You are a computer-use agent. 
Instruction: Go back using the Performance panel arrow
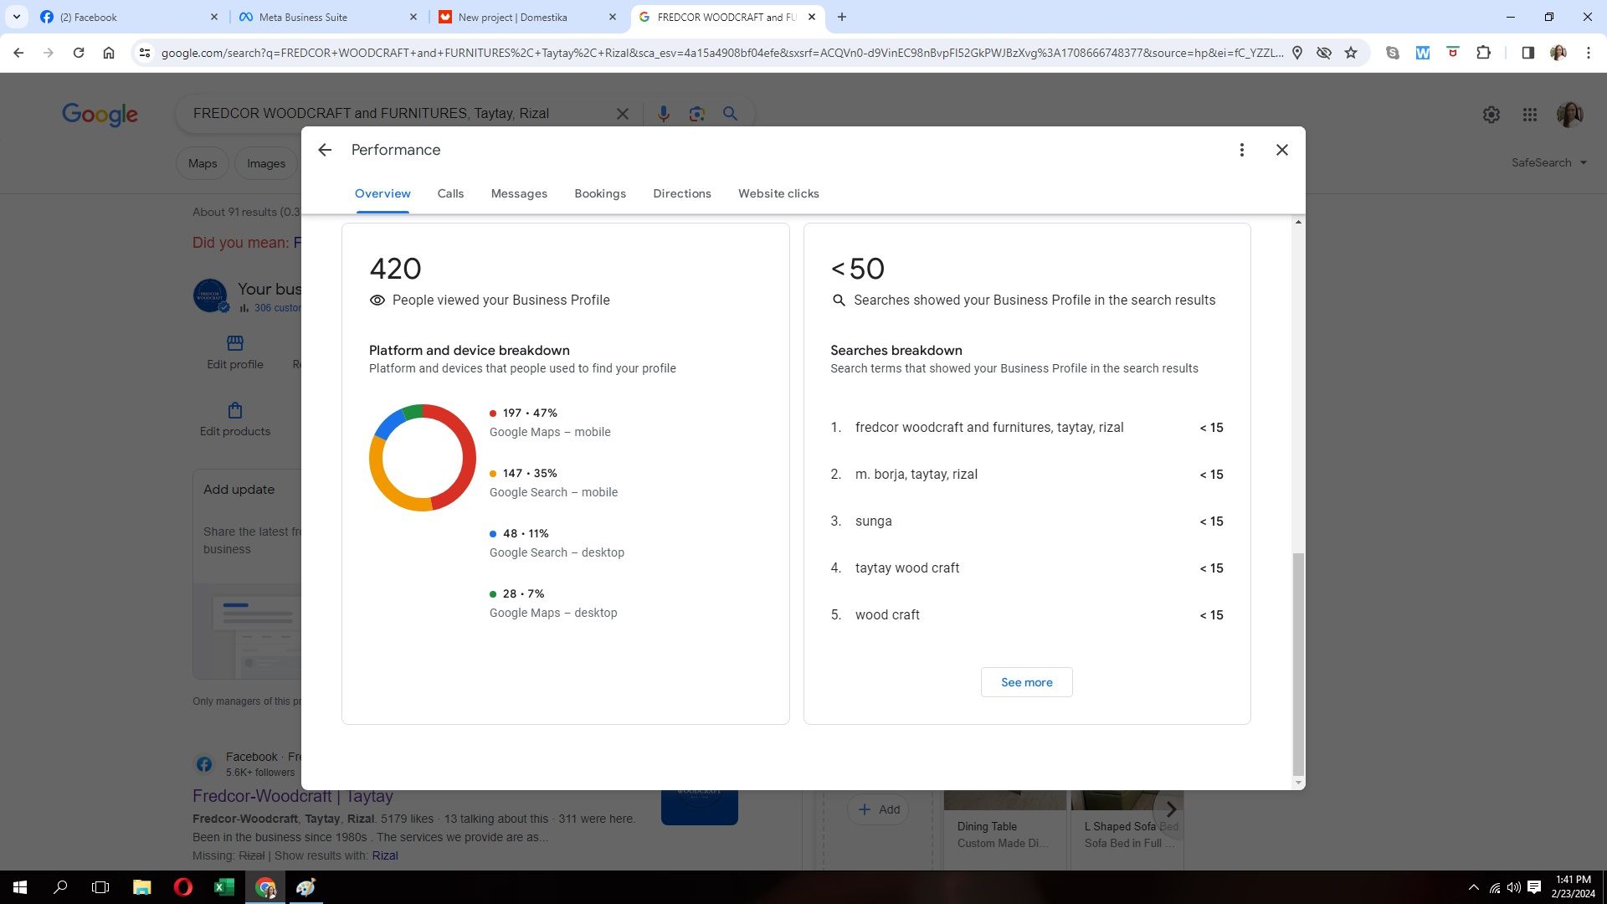[325, 150]
